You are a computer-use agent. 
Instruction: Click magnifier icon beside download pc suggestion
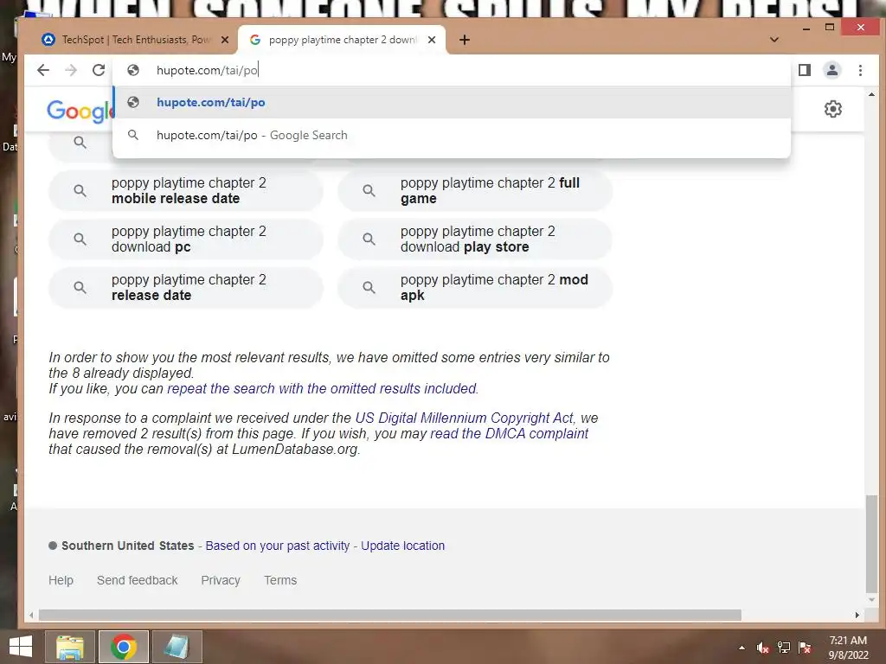click(80, 239)
